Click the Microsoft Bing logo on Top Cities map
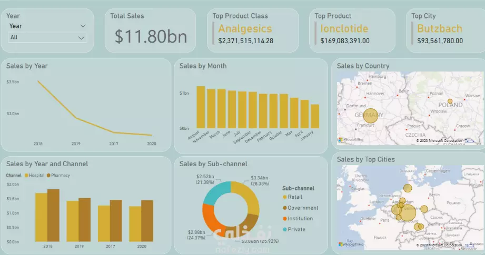 [x=351, y=244]
